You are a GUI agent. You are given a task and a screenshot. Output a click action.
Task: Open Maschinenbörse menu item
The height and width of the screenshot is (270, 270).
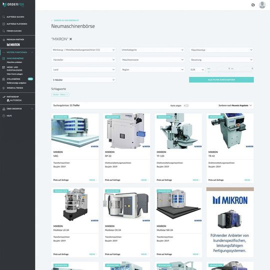15,58
